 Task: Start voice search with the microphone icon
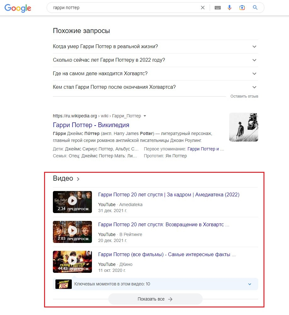pyautogui.click(x=229, y=8)
